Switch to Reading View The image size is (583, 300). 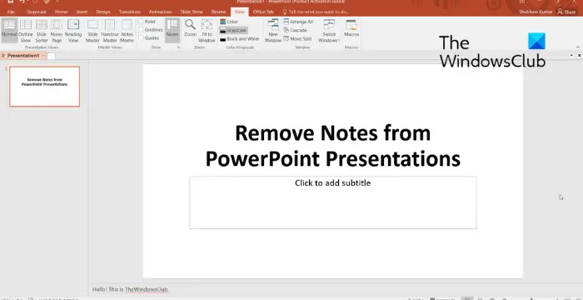tap(73, 31)
